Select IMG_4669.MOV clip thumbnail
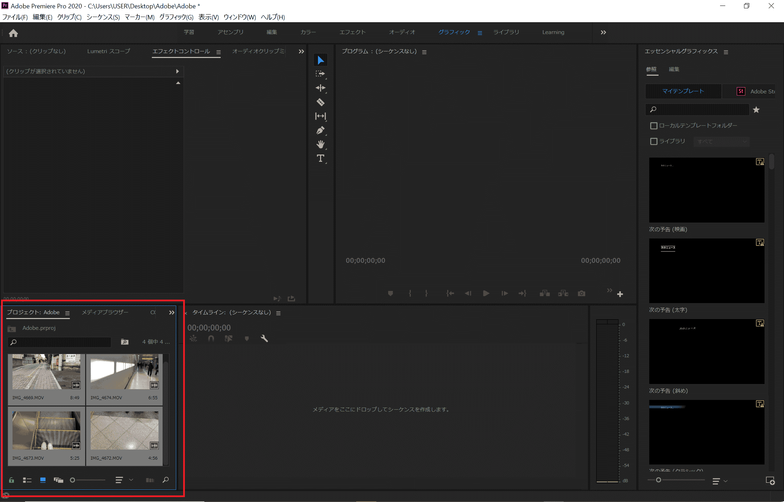The width and height of the screenshot is (784, 502). (46, 371)
